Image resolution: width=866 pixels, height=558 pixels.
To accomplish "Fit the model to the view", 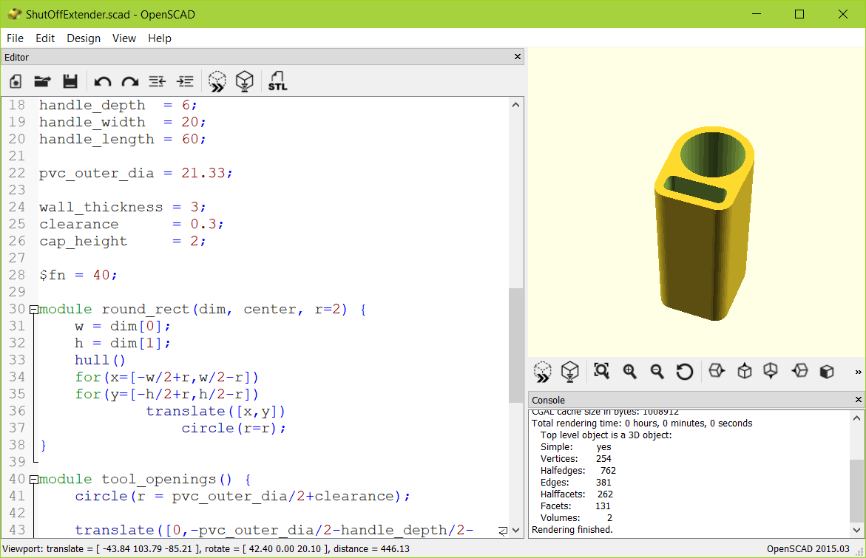I will (601, 372).
